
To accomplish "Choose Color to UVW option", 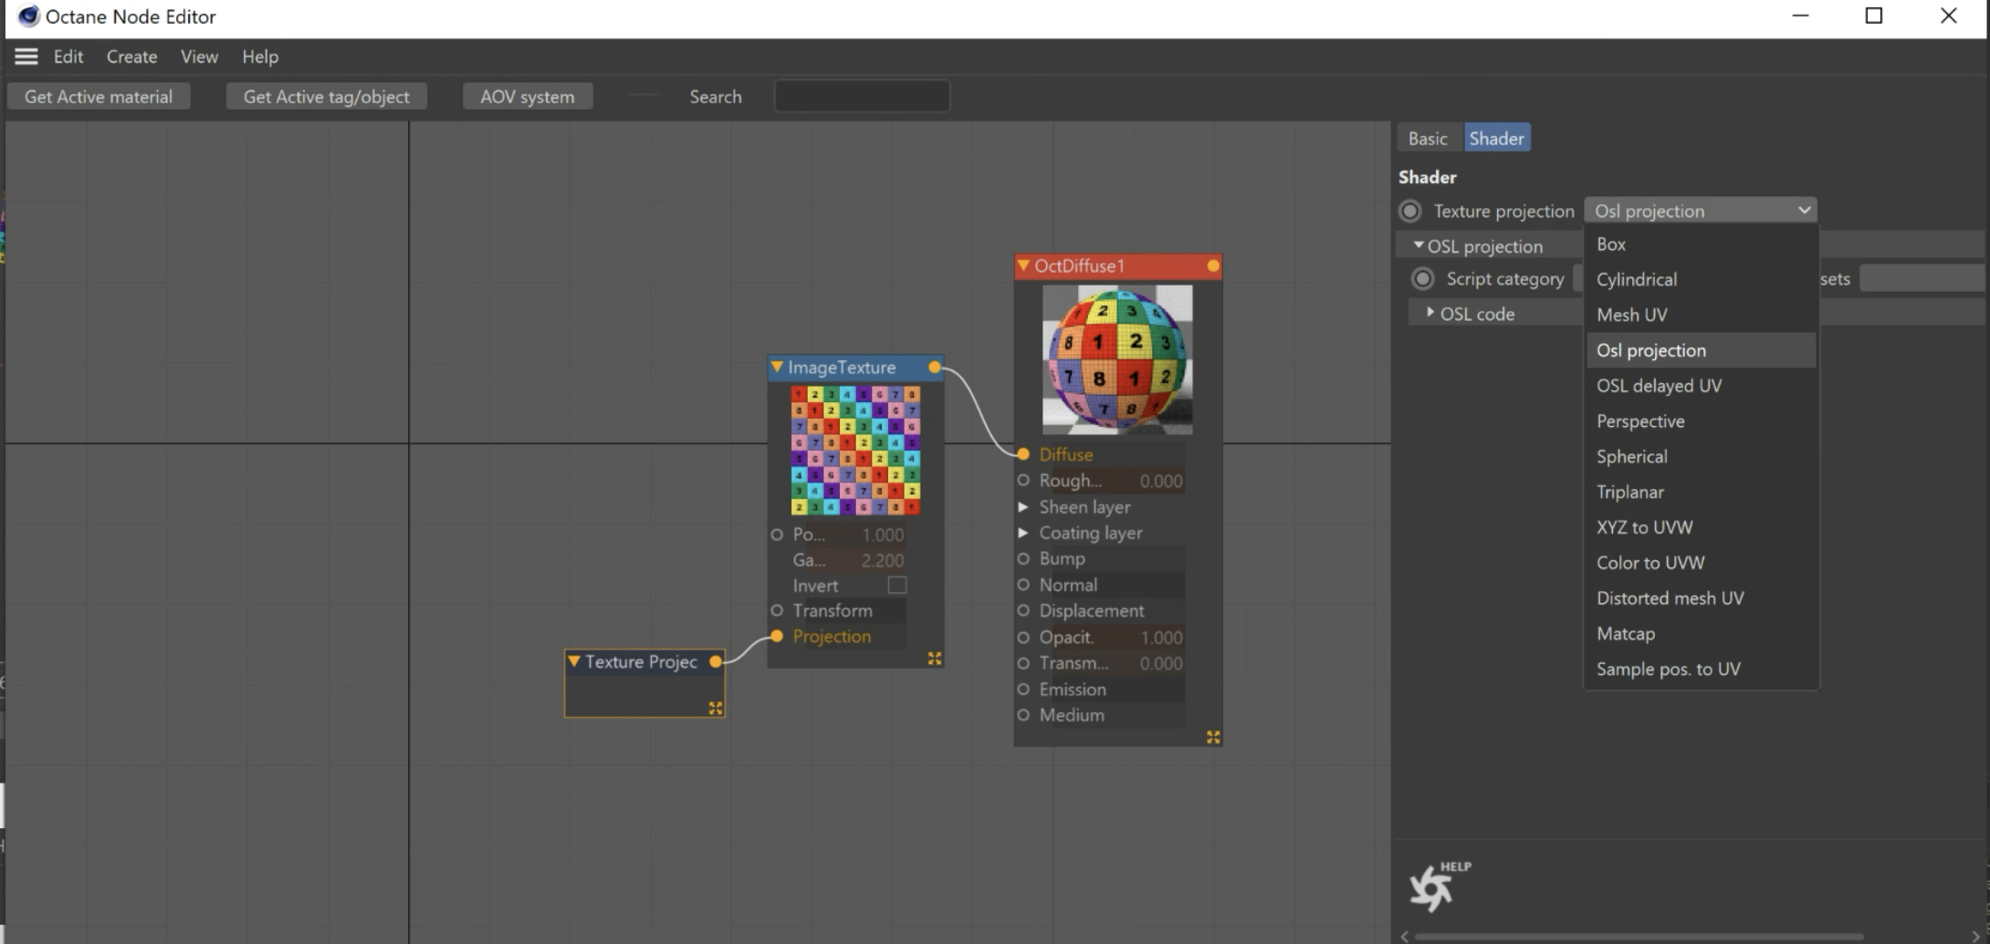I will 1701,563.
